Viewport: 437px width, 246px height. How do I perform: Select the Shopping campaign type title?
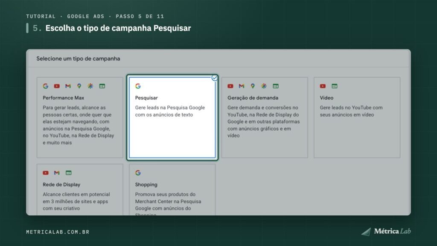[146, 184]
